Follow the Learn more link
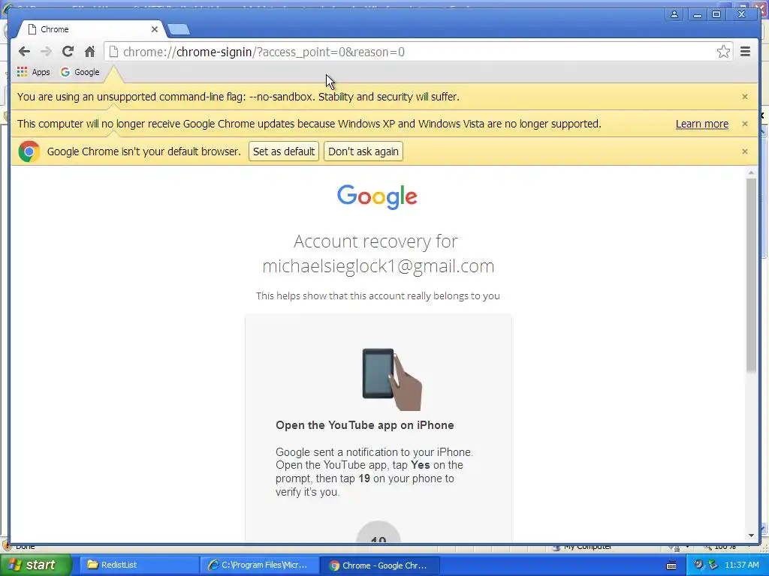The width and height of the screenshot is (769, 576). click(702, 124)
